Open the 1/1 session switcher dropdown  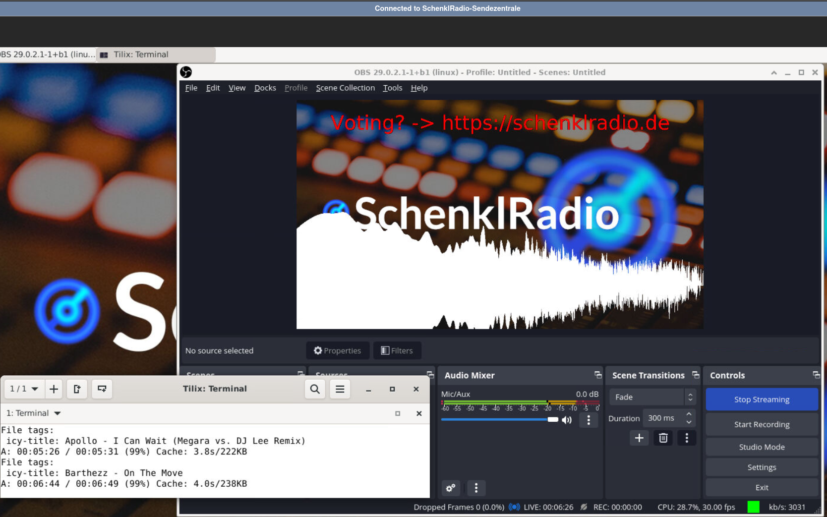[x=24, y=389]
